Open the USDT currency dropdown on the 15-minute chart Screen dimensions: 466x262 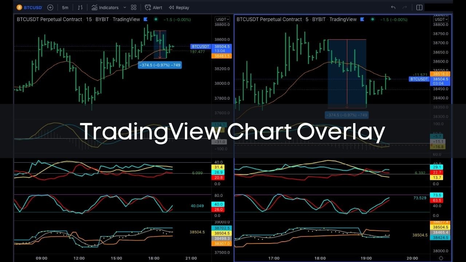pos(222,19)
